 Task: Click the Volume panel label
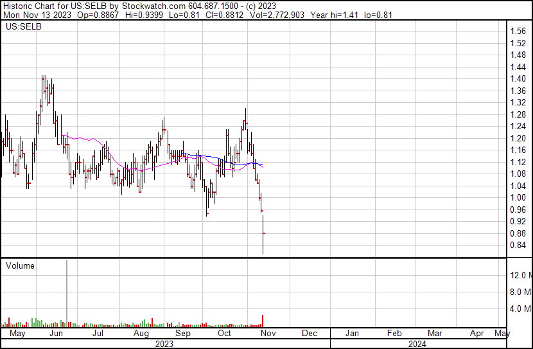(20, 265)
